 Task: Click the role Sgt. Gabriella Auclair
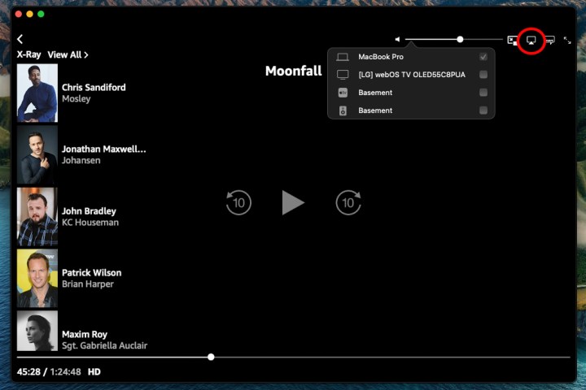tap(105, 345)
